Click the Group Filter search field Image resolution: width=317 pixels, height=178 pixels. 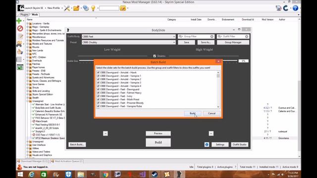tap(196, 37)
